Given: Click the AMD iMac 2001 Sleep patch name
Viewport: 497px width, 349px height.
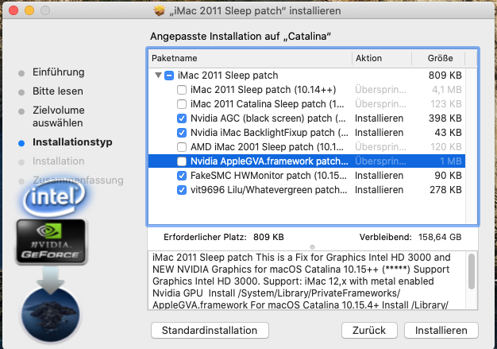Looking at the screenshot, I should (267, 147).
